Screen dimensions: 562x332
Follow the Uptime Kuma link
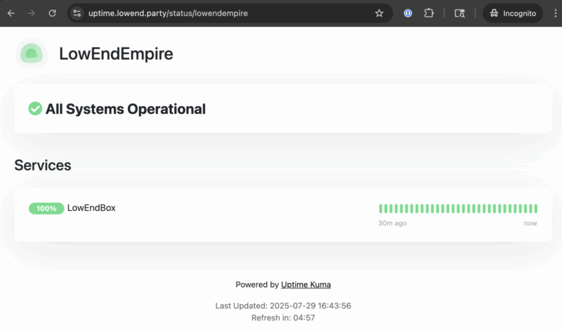[305, 285]
